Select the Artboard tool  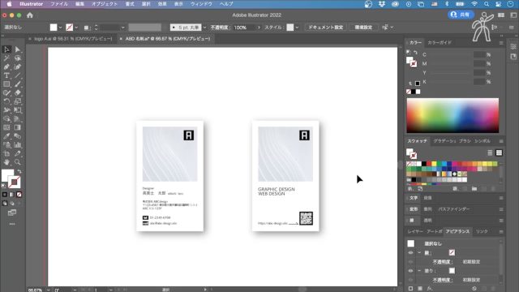click(6, 153)
